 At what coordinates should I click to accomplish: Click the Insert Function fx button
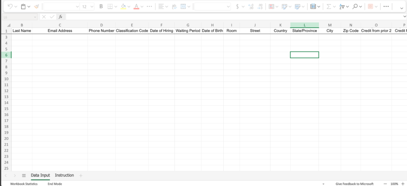[60, 17]
